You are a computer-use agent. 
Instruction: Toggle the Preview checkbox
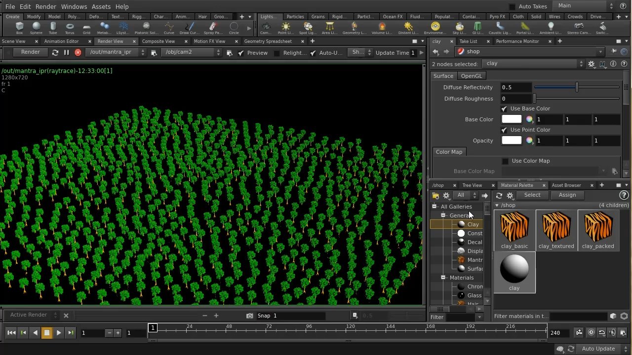pos(240,53)
